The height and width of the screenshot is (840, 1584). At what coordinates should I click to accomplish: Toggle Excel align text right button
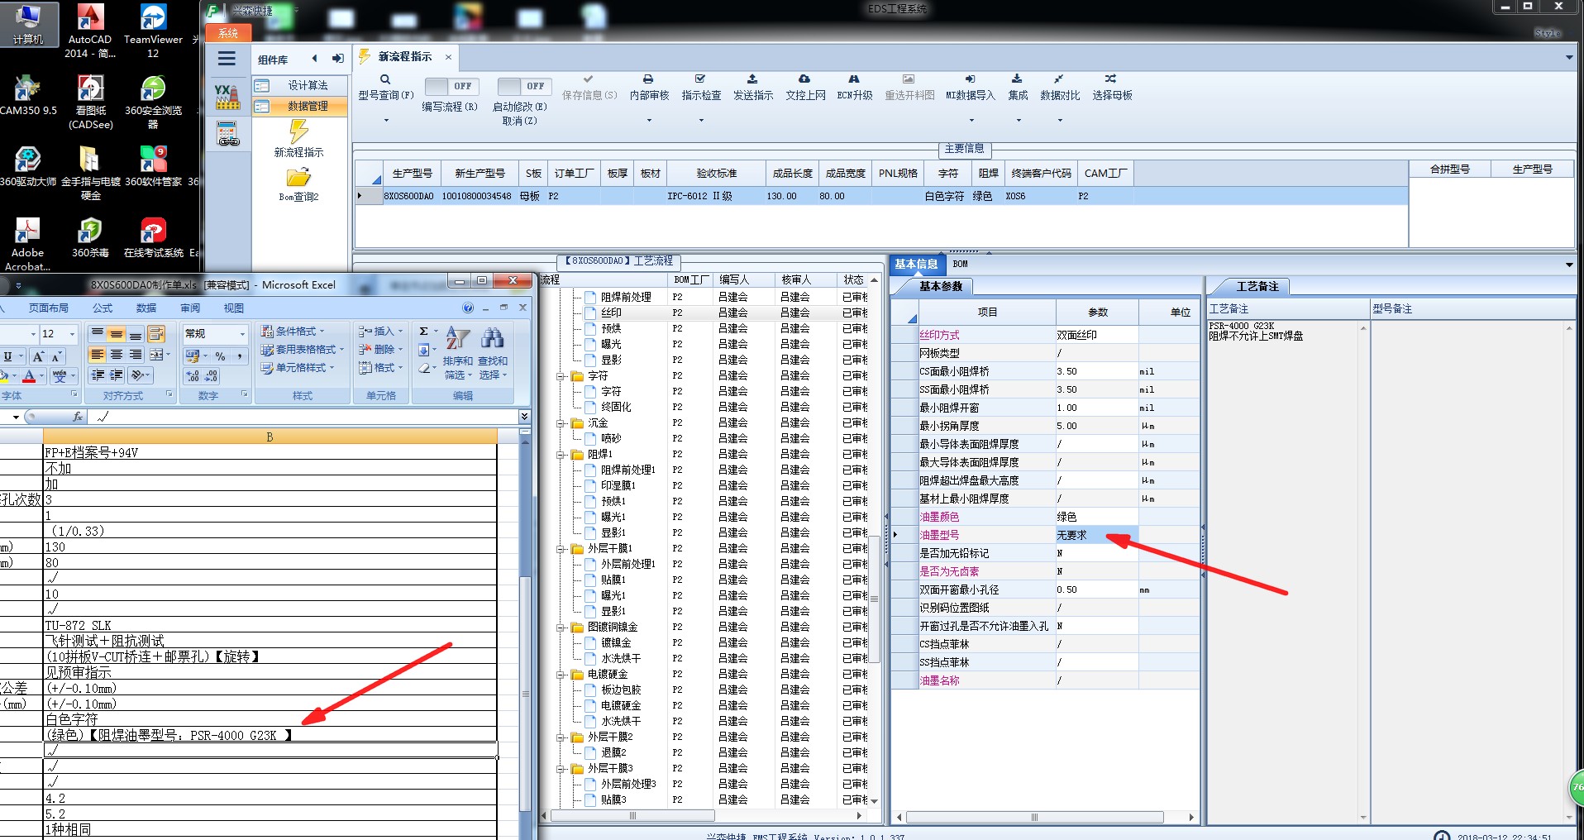[135, 355]
